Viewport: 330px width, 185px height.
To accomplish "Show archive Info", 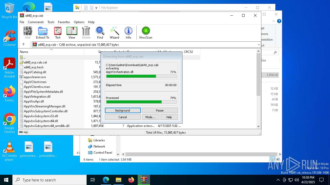I will pos(128,33).
